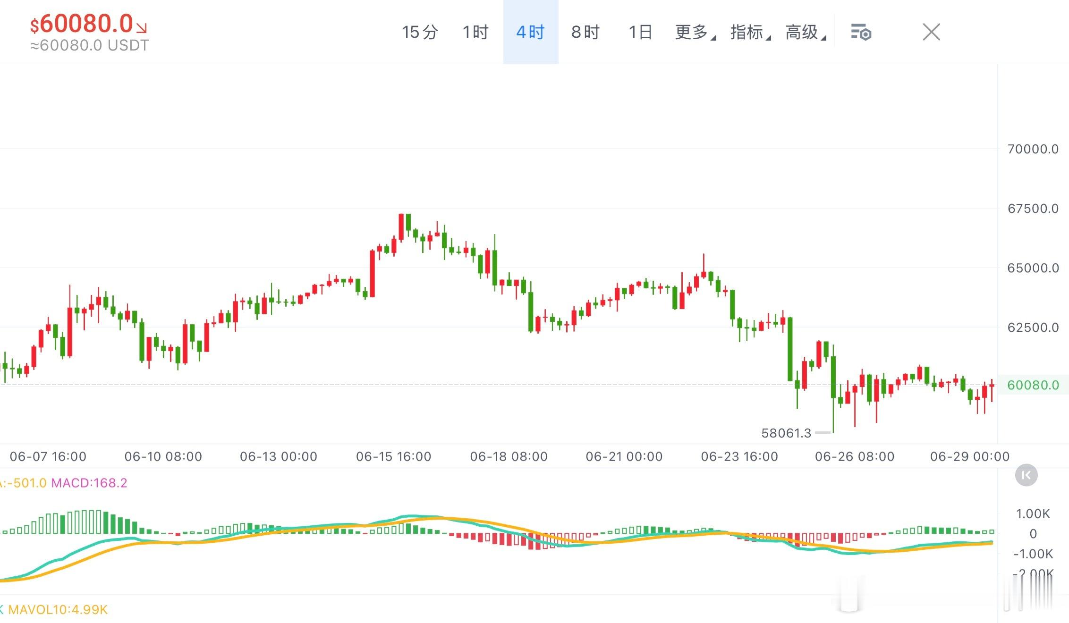The image size is (1069, 623).
Task: Click the 1.00K MACD axis label
Action: [x=1033, y=514]
